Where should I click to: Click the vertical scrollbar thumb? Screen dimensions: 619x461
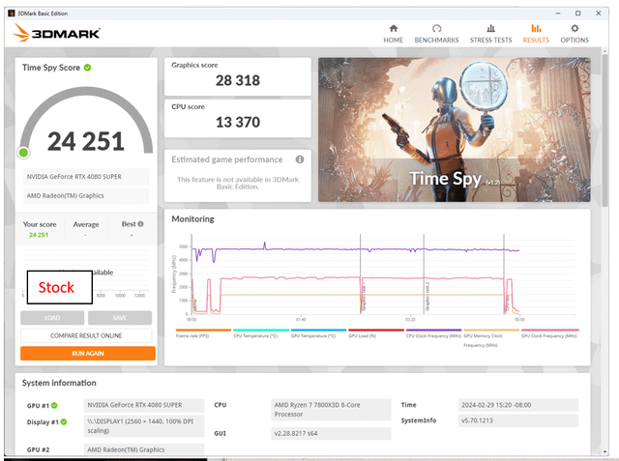pos(604,130)
